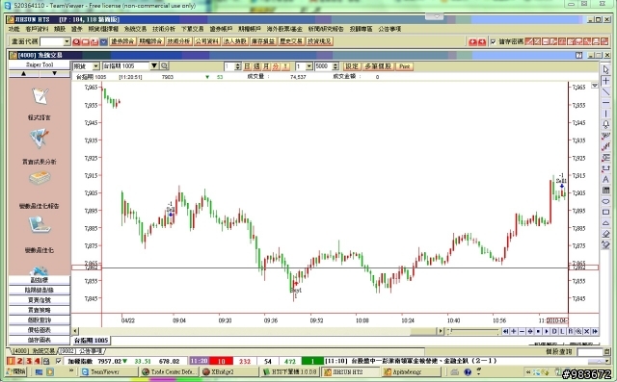Switch to workspace 4 toggle

[x=37, y=361]
